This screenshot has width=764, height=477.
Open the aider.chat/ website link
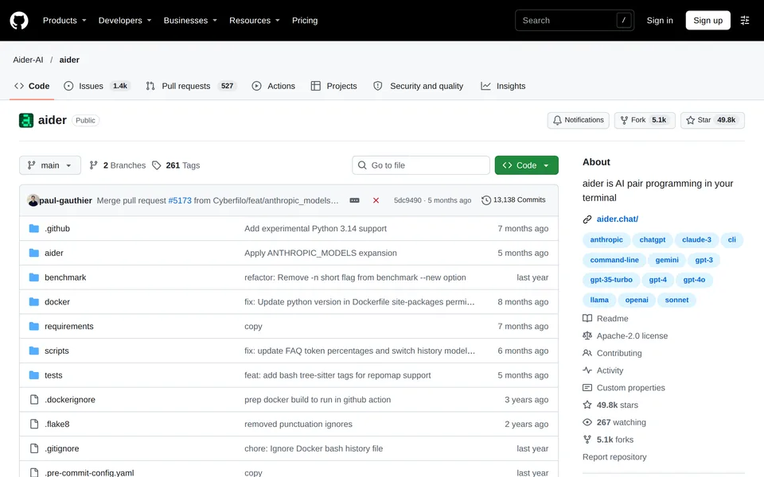coord(618,219)
